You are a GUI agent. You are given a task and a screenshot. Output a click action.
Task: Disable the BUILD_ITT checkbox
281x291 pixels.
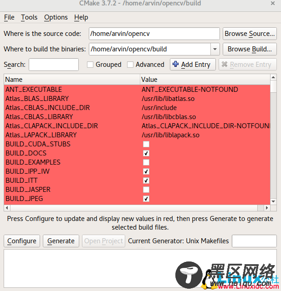click(x=146, y=181)
